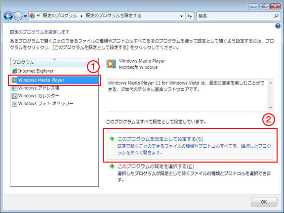Click the このプログラムはすべて既定として設定しています status text
This screenshot has height=213, width=284.
(156, 122)
